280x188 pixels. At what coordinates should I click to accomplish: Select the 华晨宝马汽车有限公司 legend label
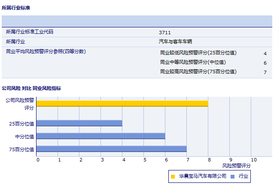[202, 176]
